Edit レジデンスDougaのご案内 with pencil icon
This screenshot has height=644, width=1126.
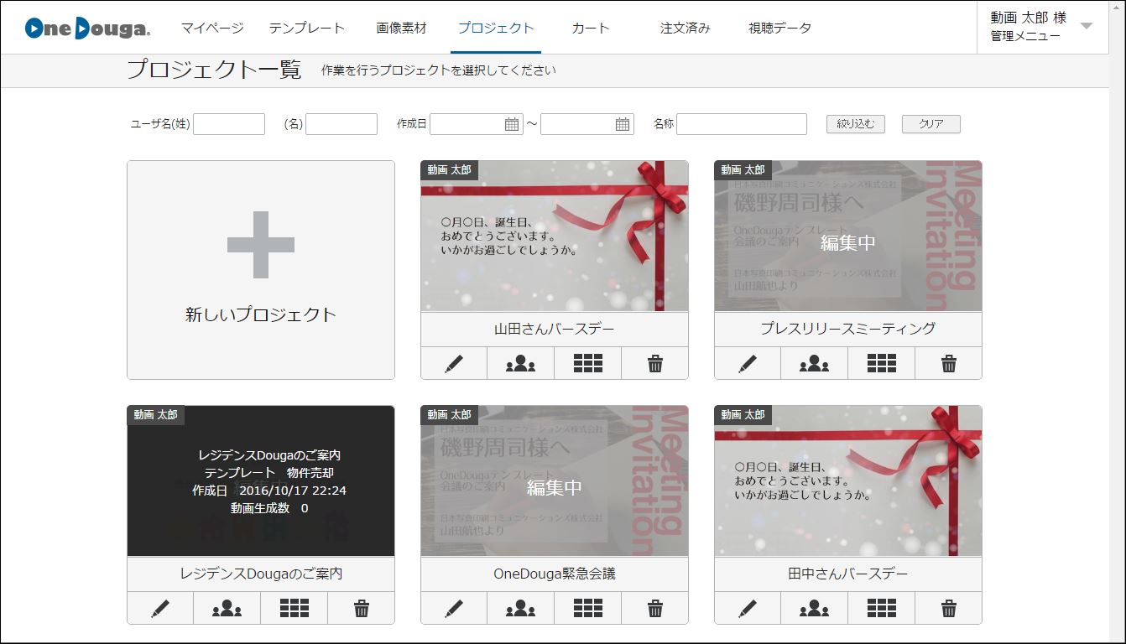160,609
